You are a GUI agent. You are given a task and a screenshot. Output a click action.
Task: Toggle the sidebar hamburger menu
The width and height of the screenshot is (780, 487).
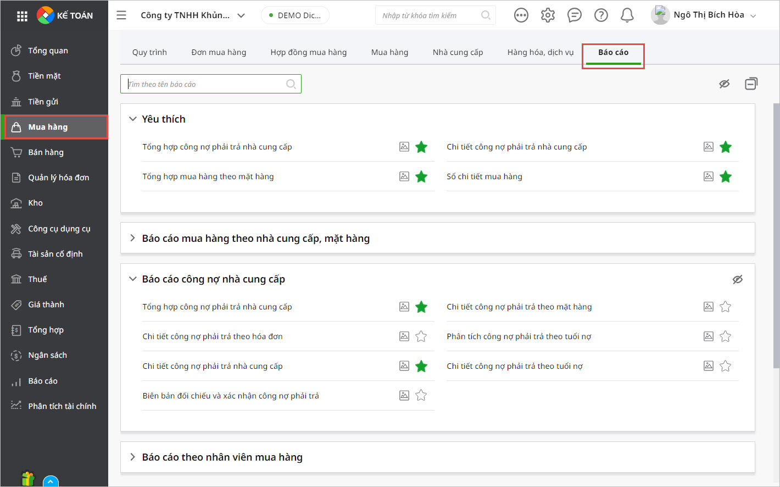(x=121, y=15)
